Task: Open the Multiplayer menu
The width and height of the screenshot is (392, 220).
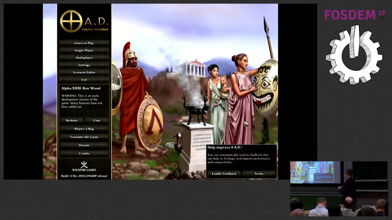Action: 84,58
